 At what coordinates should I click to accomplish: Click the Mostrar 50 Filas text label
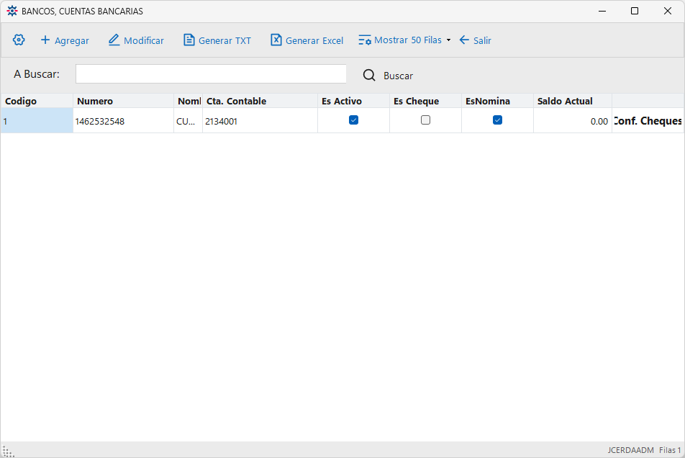pos(408,40)
